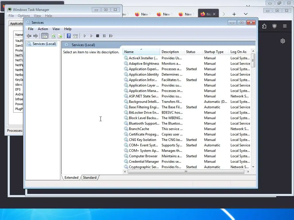Open Firefox new tab settings gear
Screen dimensions: 294x220
click(x=283, y=41)
